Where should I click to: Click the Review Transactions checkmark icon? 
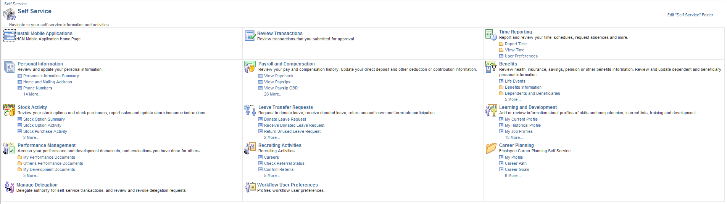[250, 36]
